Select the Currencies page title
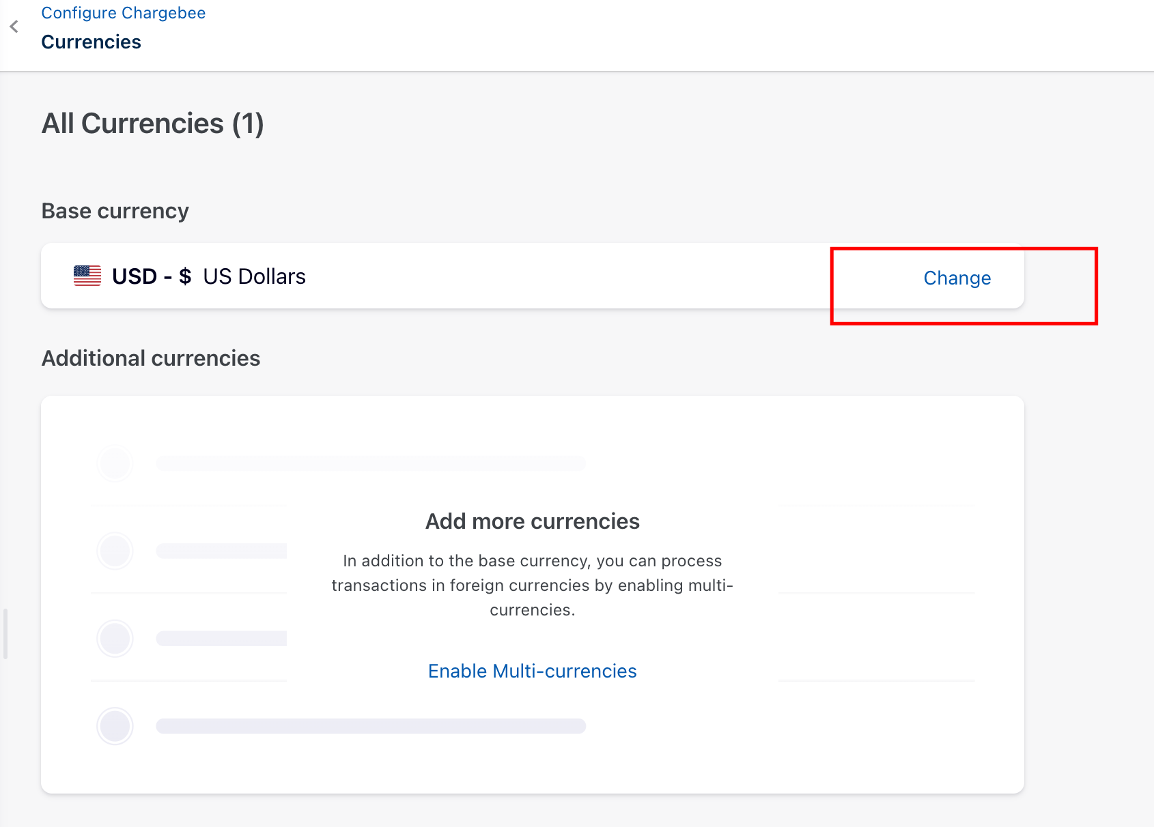Image resolution: width=1154 pixels, height=827 pixels. [x=91, y=42]
